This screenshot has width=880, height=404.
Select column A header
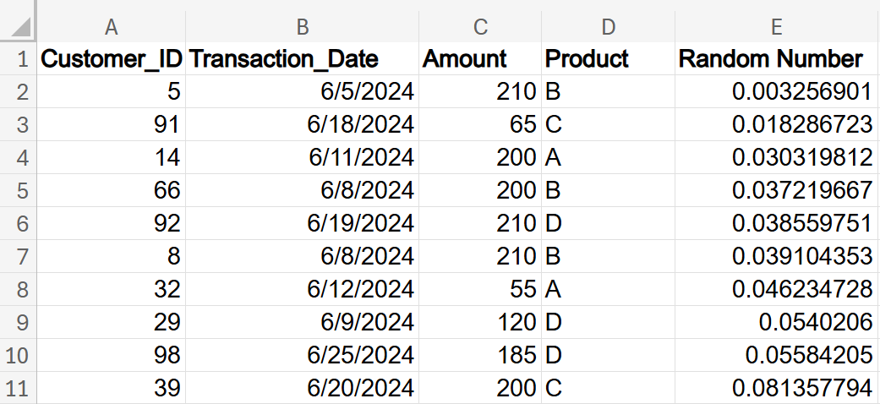[x=111, y=27]
